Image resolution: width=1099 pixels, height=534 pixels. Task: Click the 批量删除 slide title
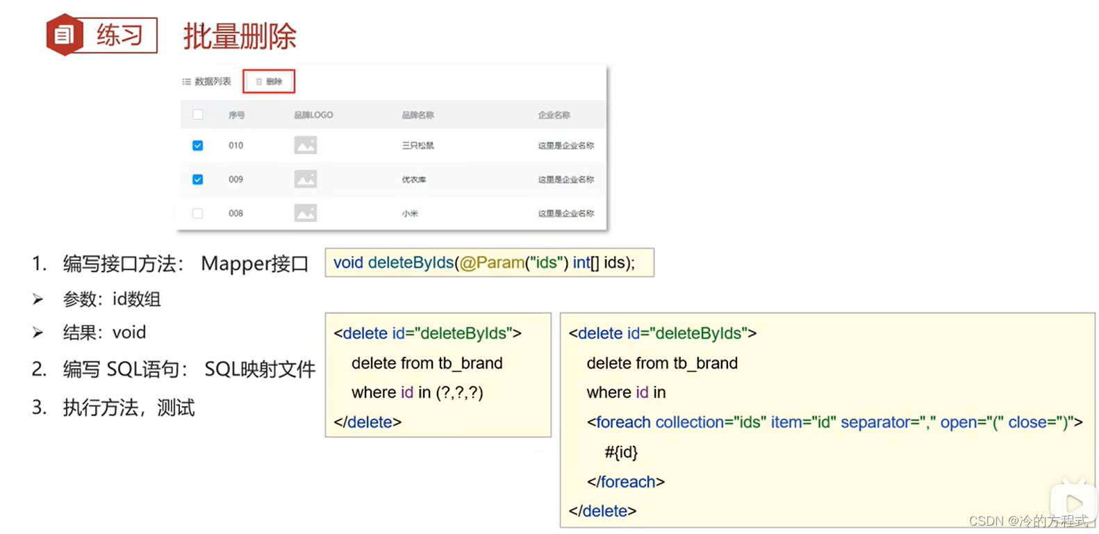(240, 36)
